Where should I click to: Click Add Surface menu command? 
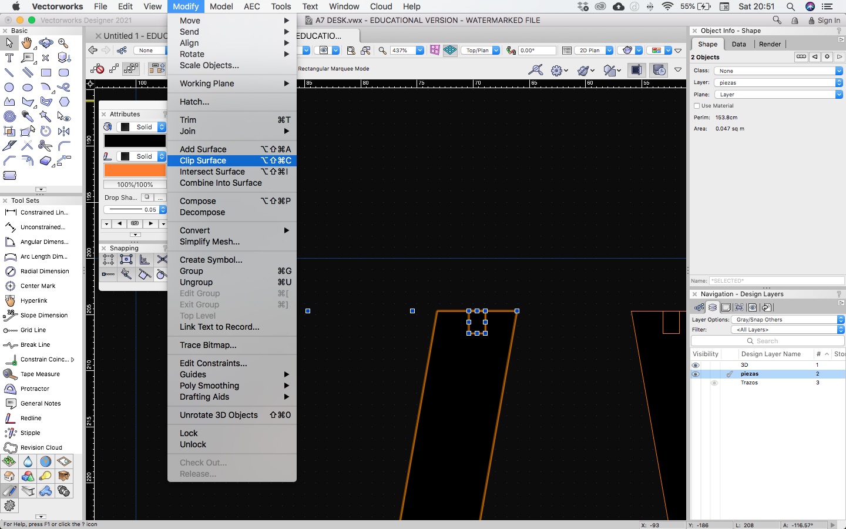203,149
